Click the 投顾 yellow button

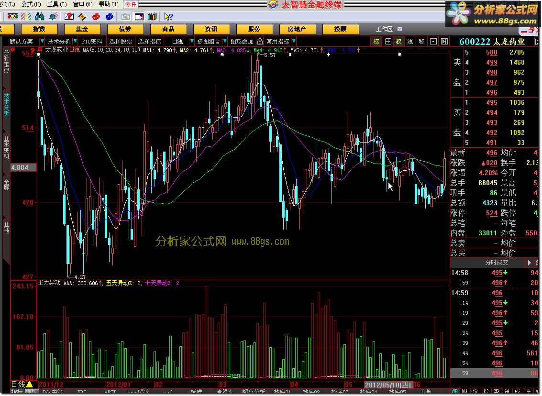click(x=341, y=29)
